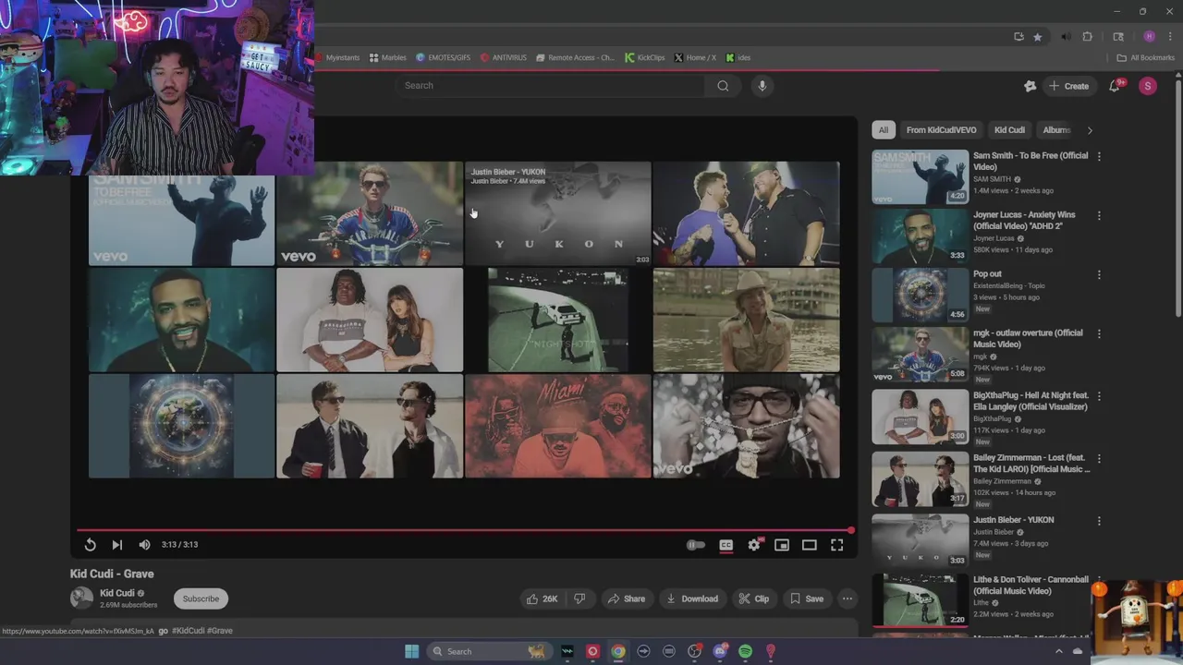The height and width of the screenshot is (665, 1183).
Task: Replay the video with the replay icon
Action: pos(90,545)
